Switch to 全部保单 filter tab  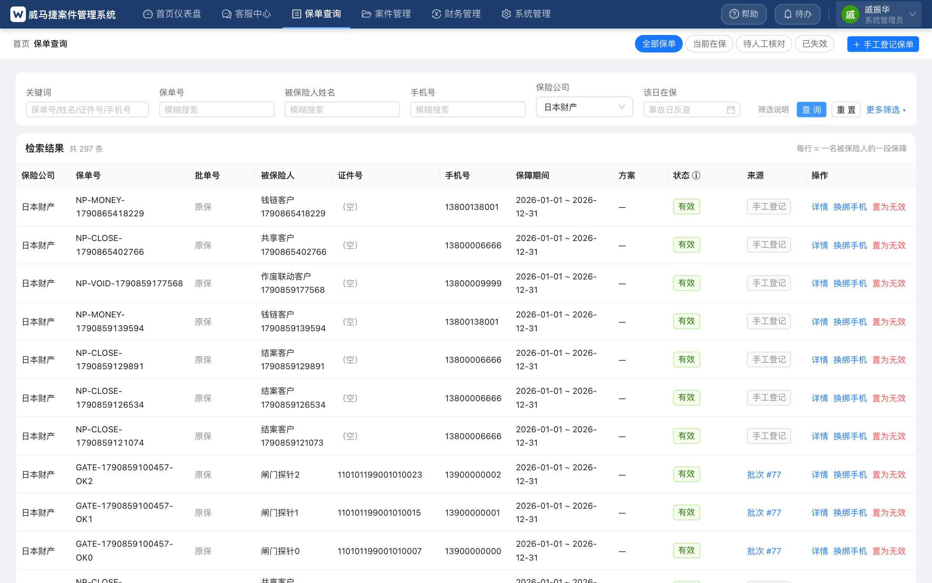pyautogui.click(x=658, y=44)
